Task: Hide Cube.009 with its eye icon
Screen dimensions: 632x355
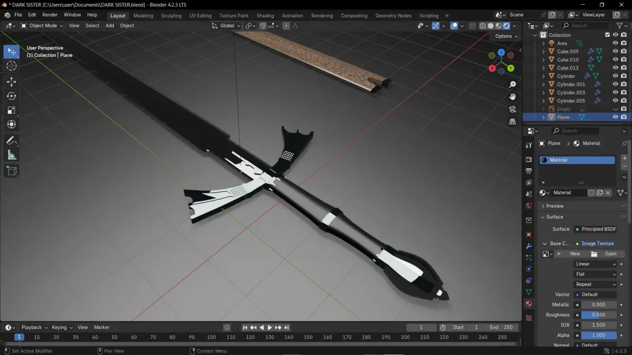Action: (x=615, y=52)
